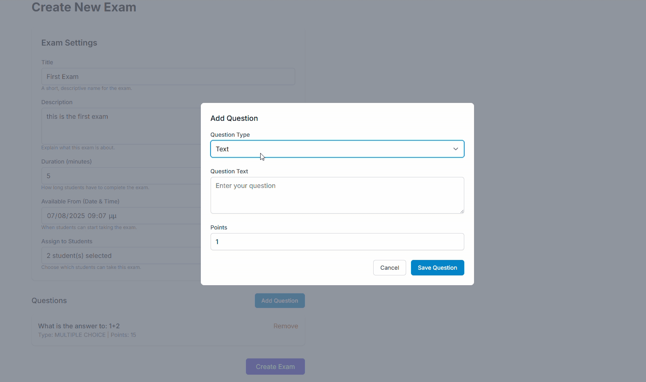The image size is (646, 382).
Task: Click the Create Exam button
Action: (x=275, y=367)
